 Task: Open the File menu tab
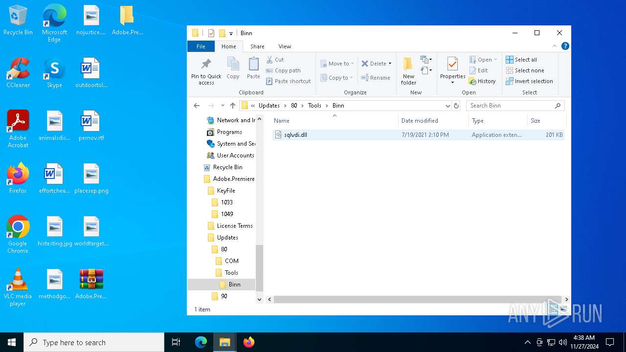[201, 46]
